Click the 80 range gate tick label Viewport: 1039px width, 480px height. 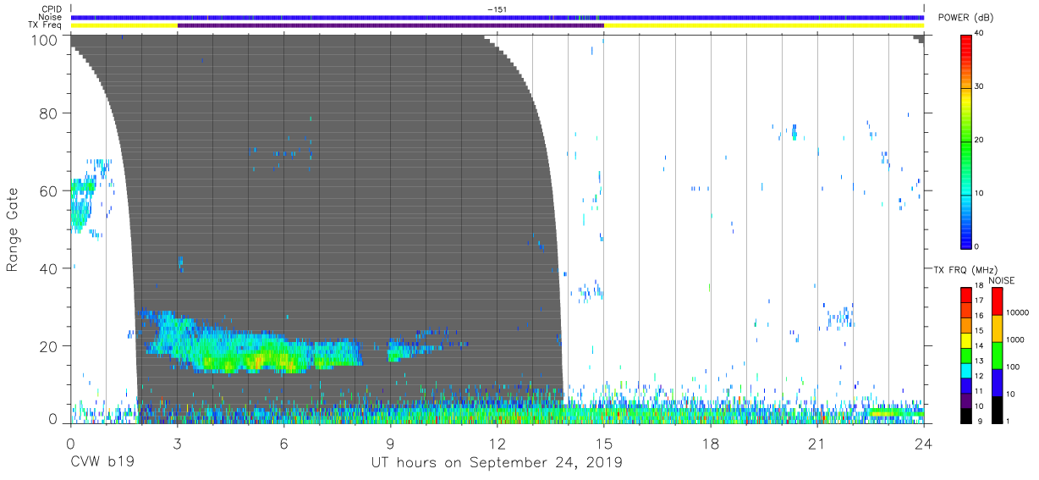click(x=48, y=113)
